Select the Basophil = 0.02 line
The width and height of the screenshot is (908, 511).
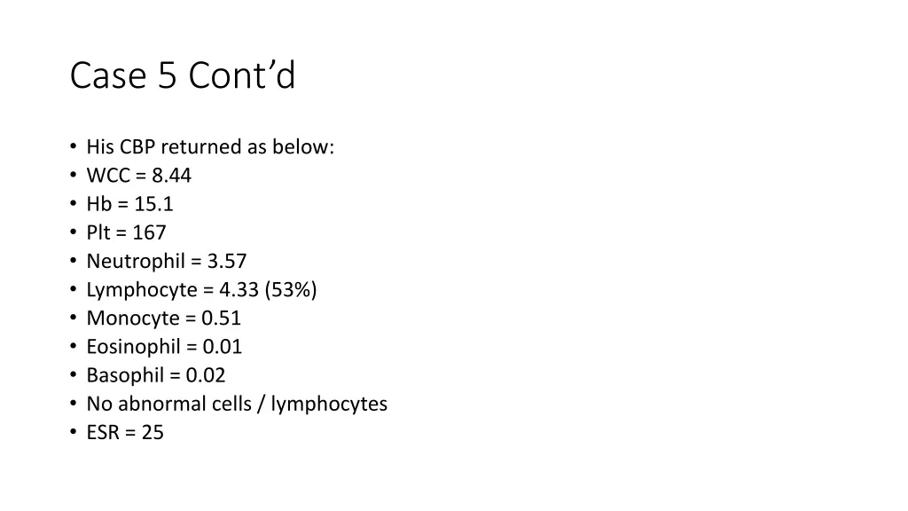(156, 375)
